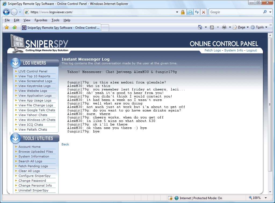Click the compatibility view icon in address bar
Viewport: 275px width, 203px height.
click(x=190, y=12)
